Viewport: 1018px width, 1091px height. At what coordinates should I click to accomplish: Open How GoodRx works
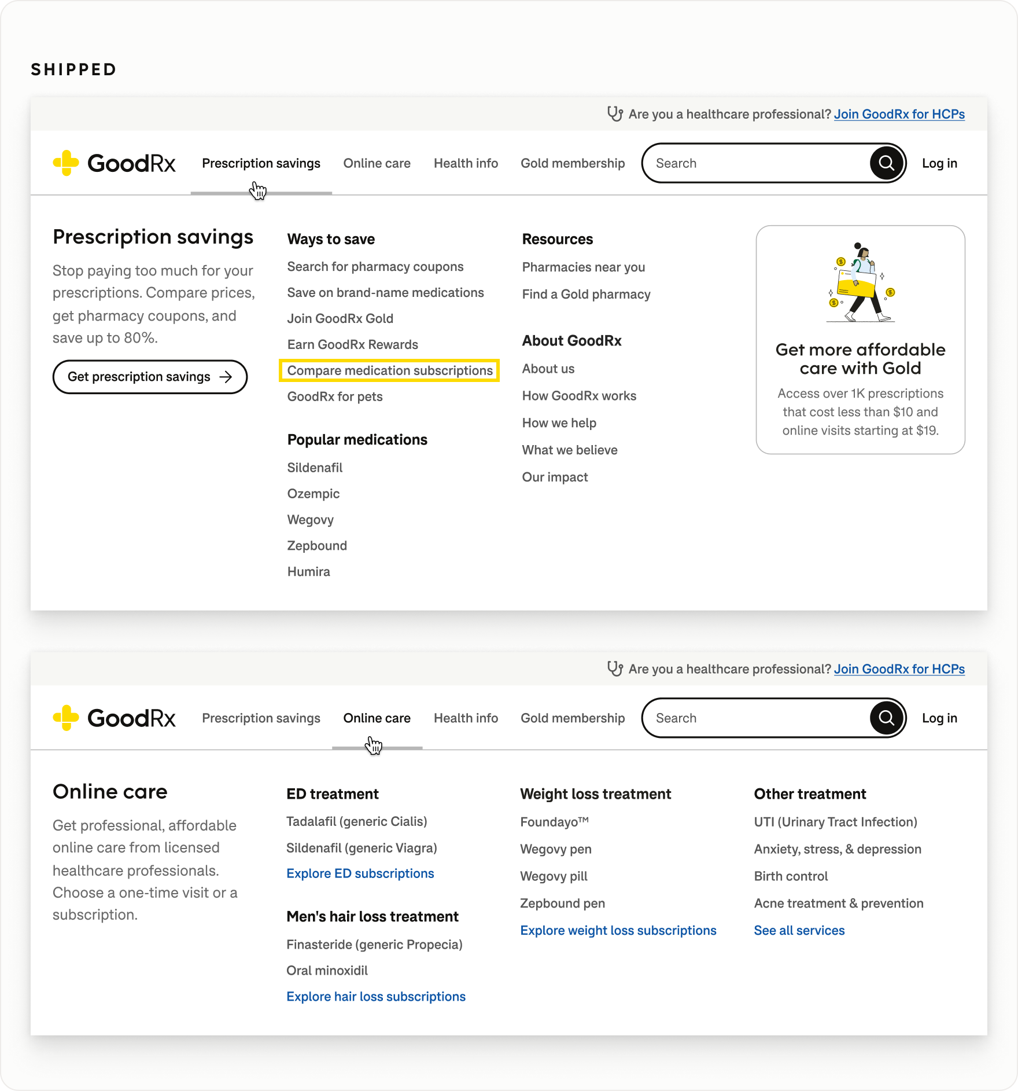pos(579,396)
